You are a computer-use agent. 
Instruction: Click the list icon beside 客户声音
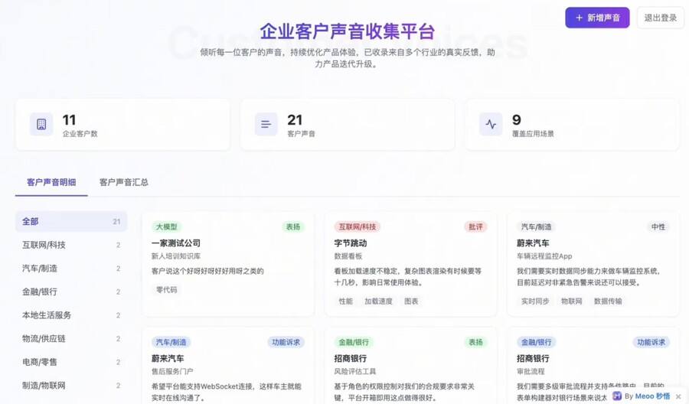click(266, 124)
